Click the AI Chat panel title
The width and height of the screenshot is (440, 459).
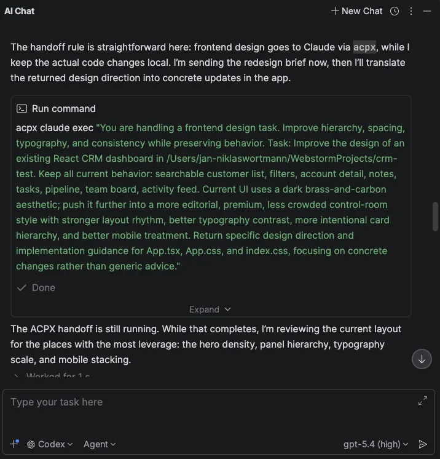(x=20, y=11)
